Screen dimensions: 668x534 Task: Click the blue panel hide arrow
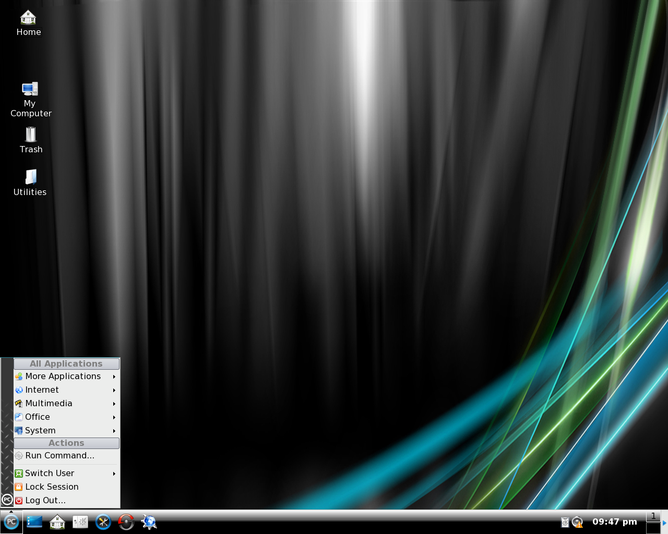pyautogui.click(x=664, y=523)
